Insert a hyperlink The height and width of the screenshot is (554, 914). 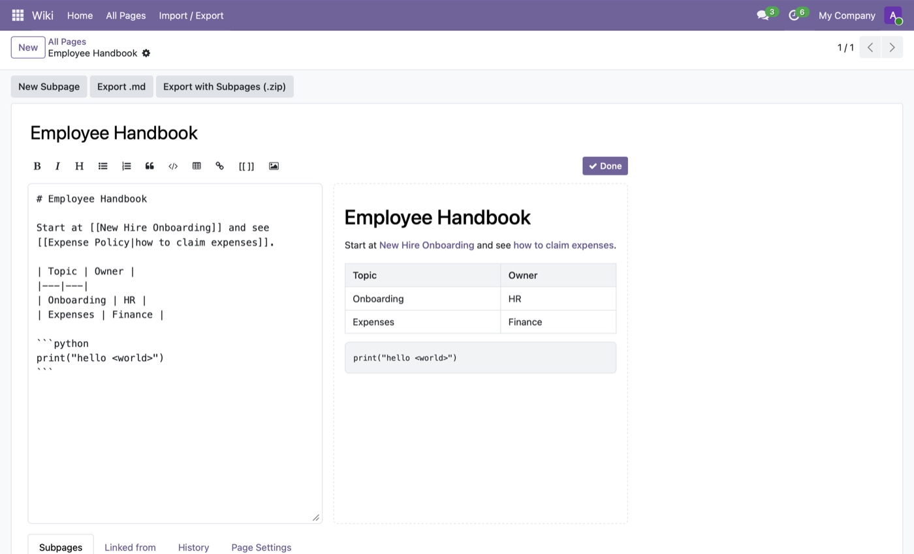pyautogui.click(x=220, y=166)
